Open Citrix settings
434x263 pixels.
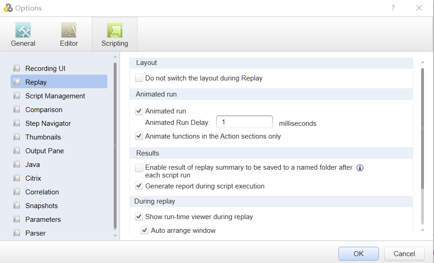coord(59,178)
